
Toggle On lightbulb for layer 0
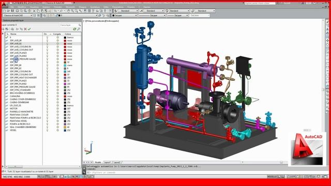pos(47,37)
